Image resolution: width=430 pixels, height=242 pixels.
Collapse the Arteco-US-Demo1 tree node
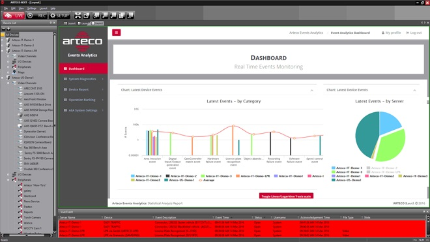pyautogui.click(x=3, y=78)
